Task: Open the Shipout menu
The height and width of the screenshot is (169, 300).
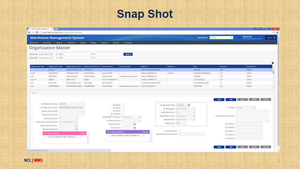Action: [x=59, y=43]
